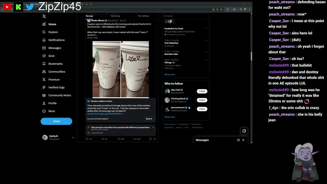Follow Alex Cole

202,91
